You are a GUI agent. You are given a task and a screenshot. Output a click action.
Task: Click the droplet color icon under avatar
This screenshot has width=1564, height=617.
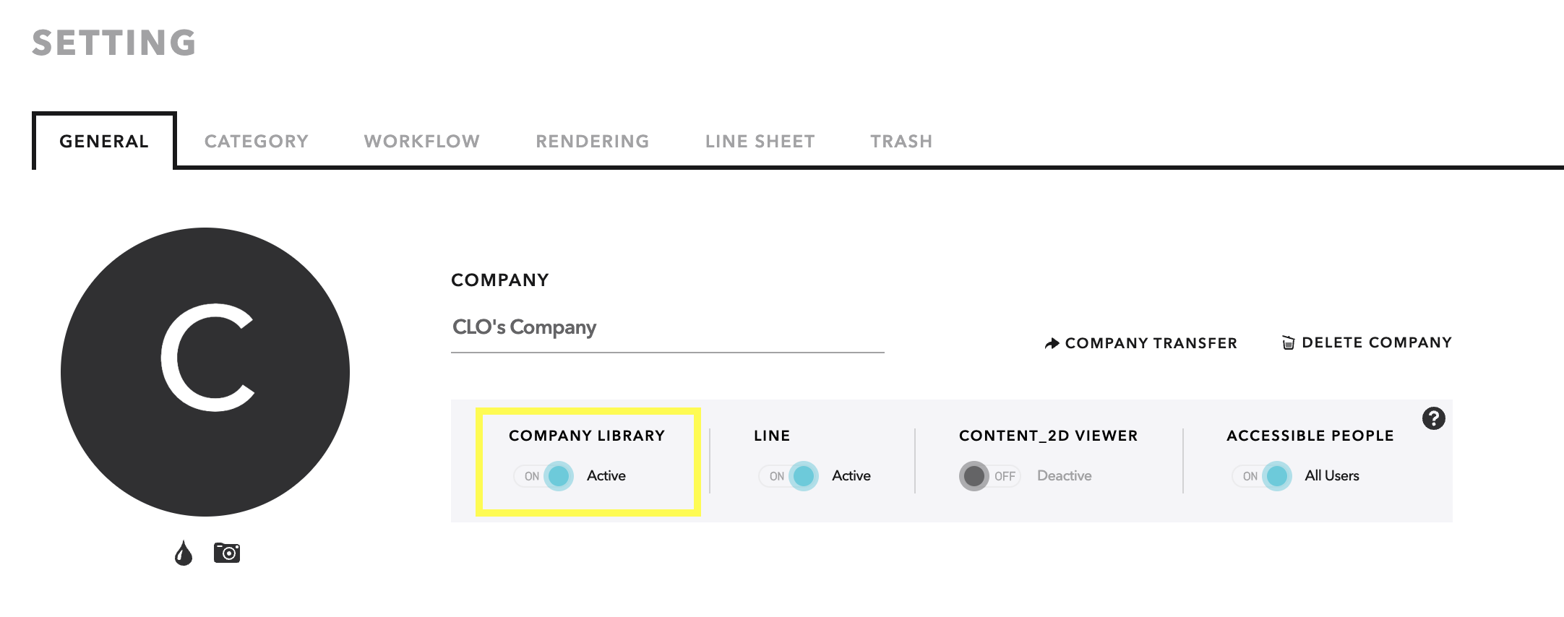click(x=184, y=553)
